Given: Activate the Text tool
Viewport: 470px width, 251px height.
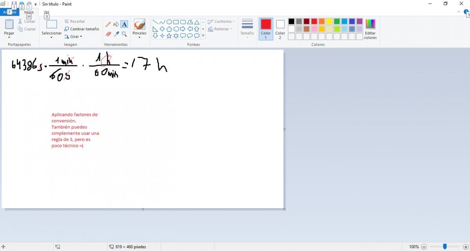Looking at the screenshot, I should tap(124, 24).
